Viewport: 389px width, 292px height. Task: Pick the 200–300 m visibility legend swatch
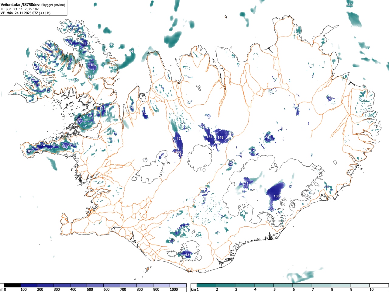click(46, 285)
